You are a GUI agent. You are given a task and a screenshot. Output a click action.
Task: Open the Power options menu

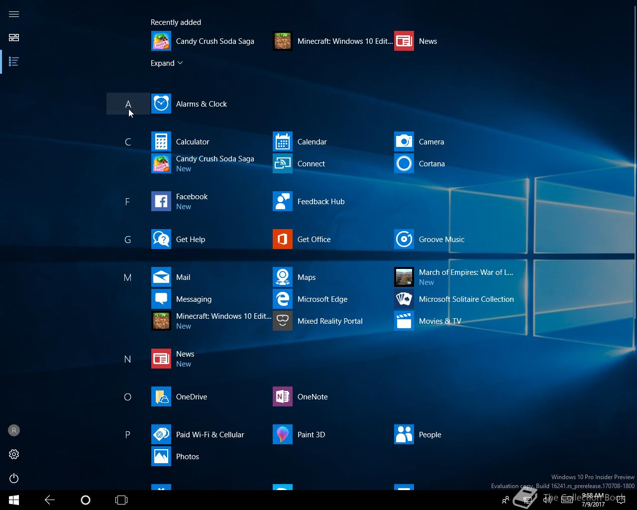[14, 478]
